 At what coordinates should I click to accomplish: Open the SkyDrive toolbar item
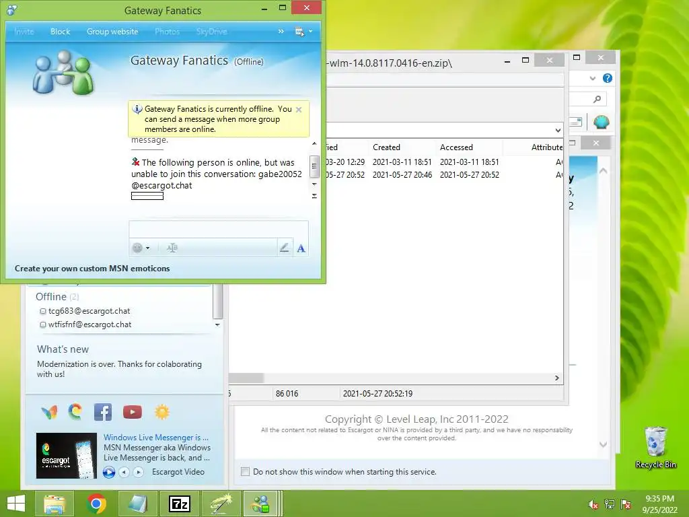[211, 32]
